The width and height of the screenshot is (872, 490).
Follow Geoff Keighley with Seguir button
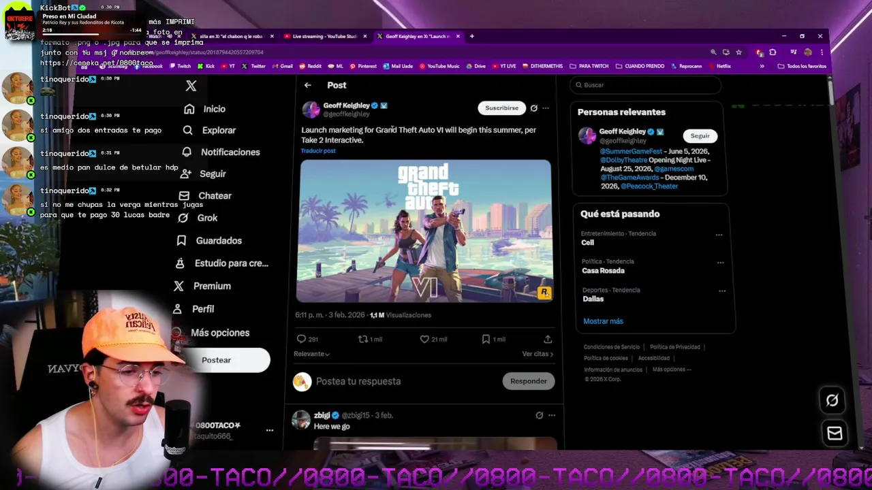point(700,135)
